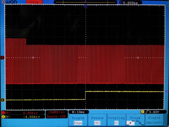169x127 pixels.
Task: Click the OWON logo
Action: (10, 2)
